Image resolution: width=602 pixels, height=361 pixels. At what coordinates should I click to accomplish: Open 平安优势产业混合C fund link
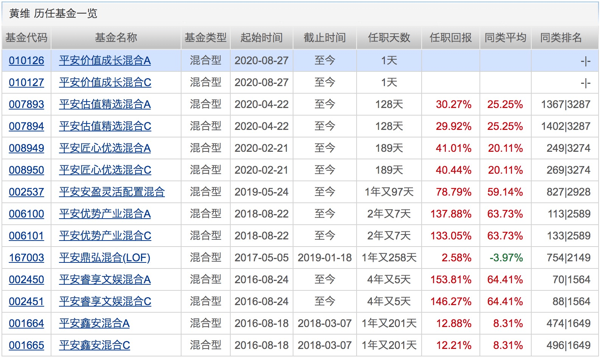(105, 236)
